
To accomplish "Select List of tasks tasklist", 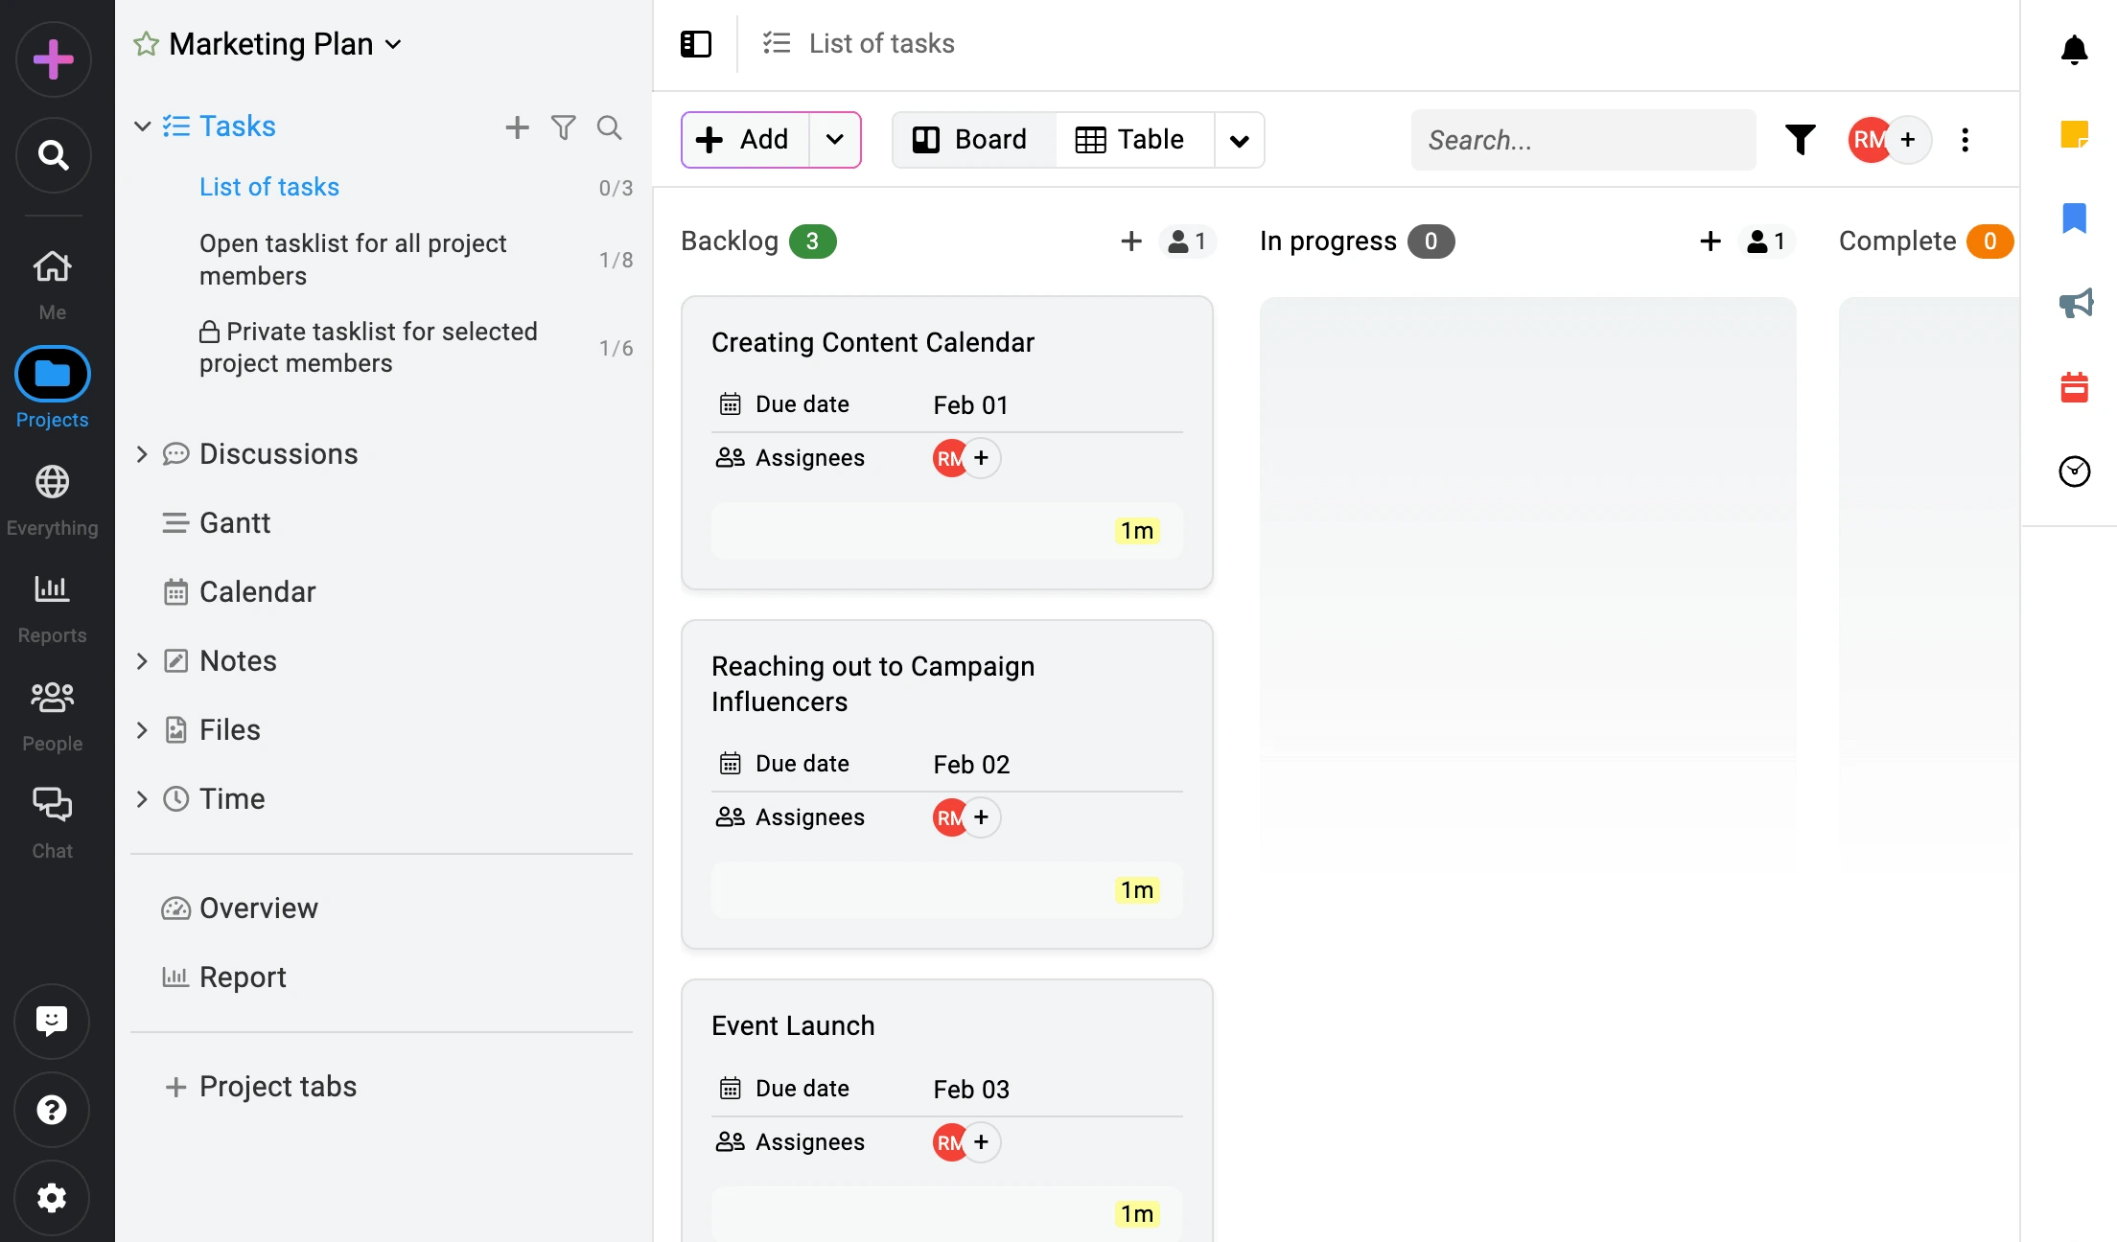I will pyautogui.click(x=269, y=187).
